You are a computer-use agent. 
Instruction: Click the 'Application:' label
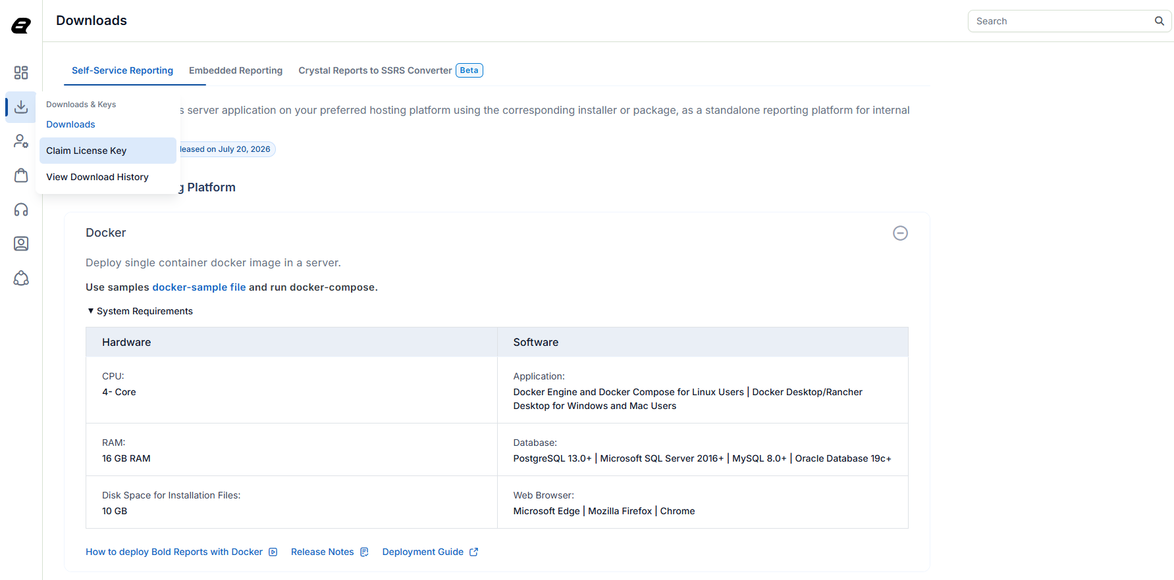[x=539, y=376]
